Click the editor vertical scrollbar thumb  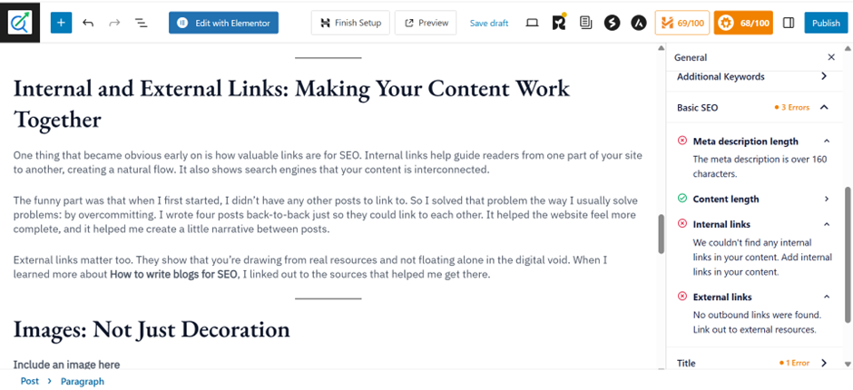661,234
